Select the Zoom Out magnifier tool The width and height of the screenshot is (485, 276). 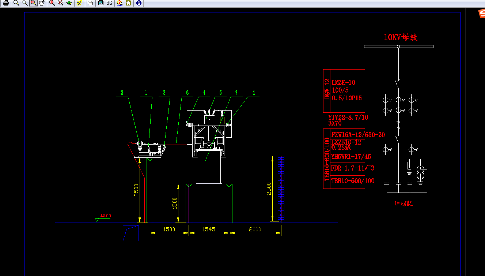tap(16, 3)
